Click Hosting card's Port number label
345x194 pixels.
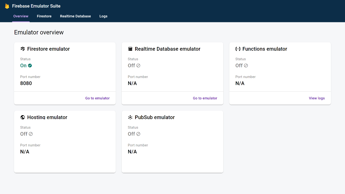(x=30, y=145)
